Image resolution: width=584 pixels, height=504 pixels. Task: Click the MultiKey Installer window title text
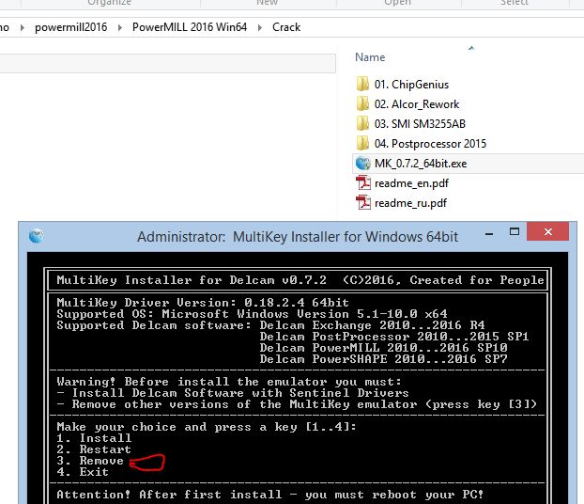pyautogui.click(x=298, y=237)
